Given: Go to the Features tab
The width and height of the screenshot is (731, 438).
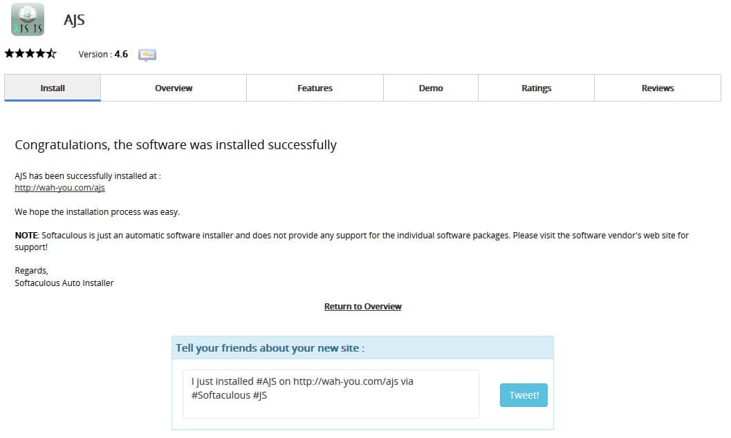Looking at the screenshot, I should coord(315,88).
